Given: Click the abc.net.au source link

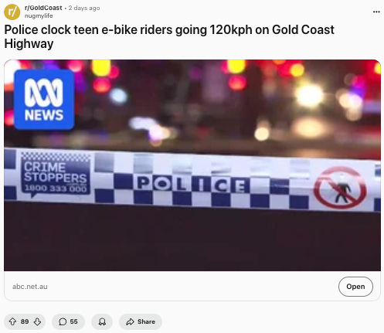Looking at the screenshot, I should click(30, 287).
